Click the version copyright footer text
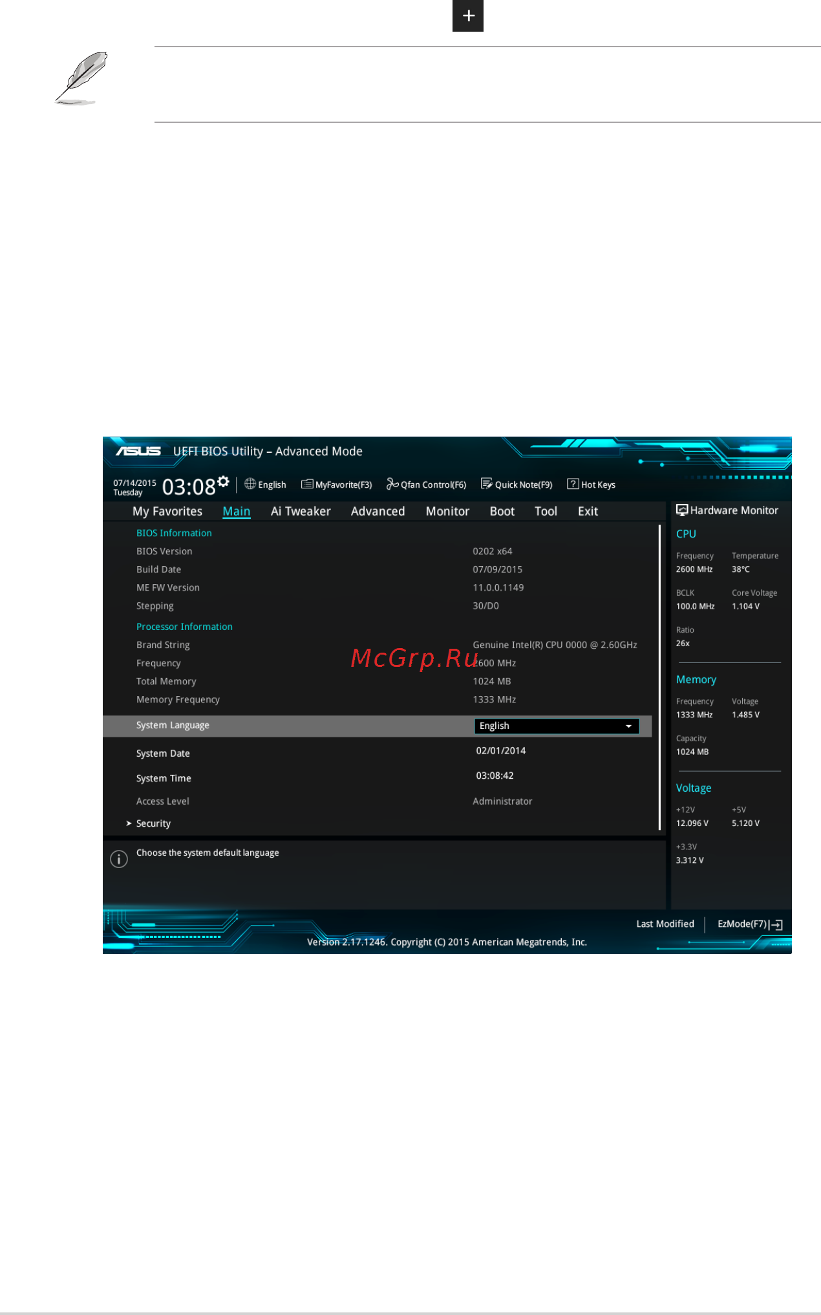 (x=447, y=942)
